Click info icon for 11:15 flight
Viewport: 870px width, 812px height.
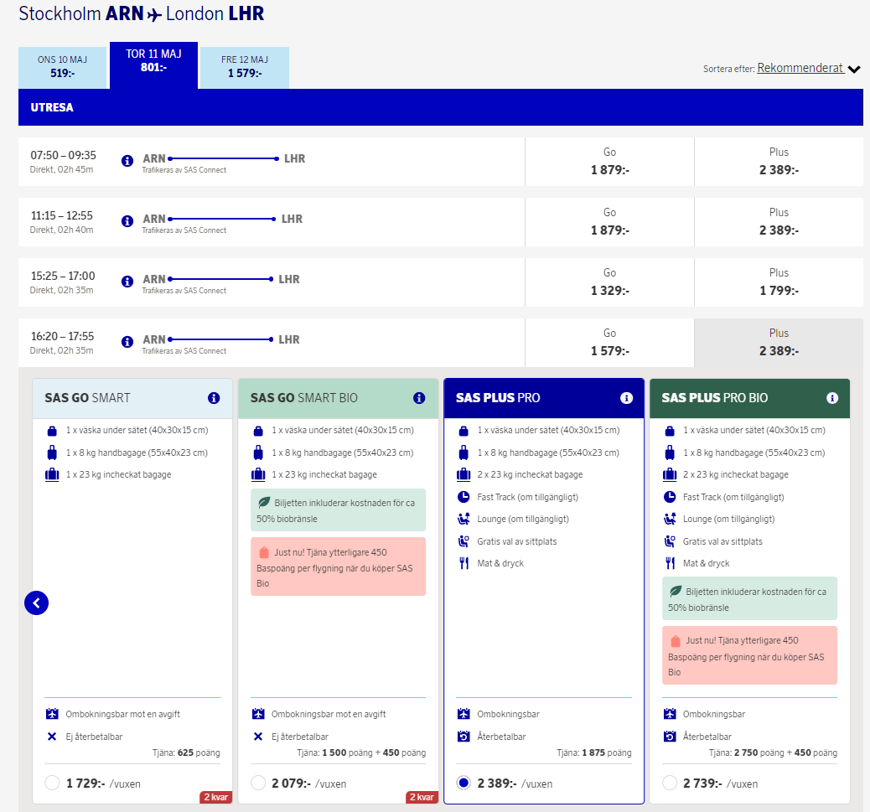click(127, 221)
